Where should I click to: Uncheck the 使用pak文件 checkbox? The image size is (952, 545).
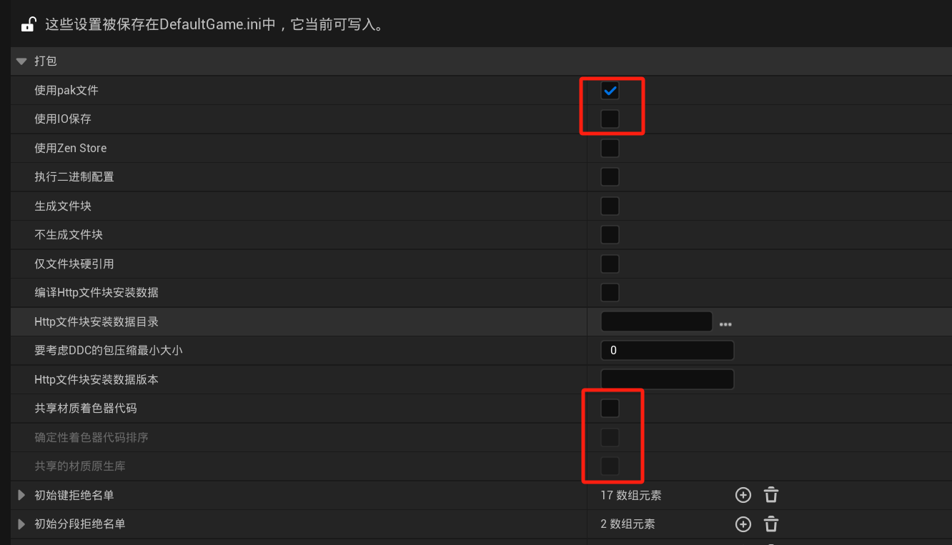(610, 91)
